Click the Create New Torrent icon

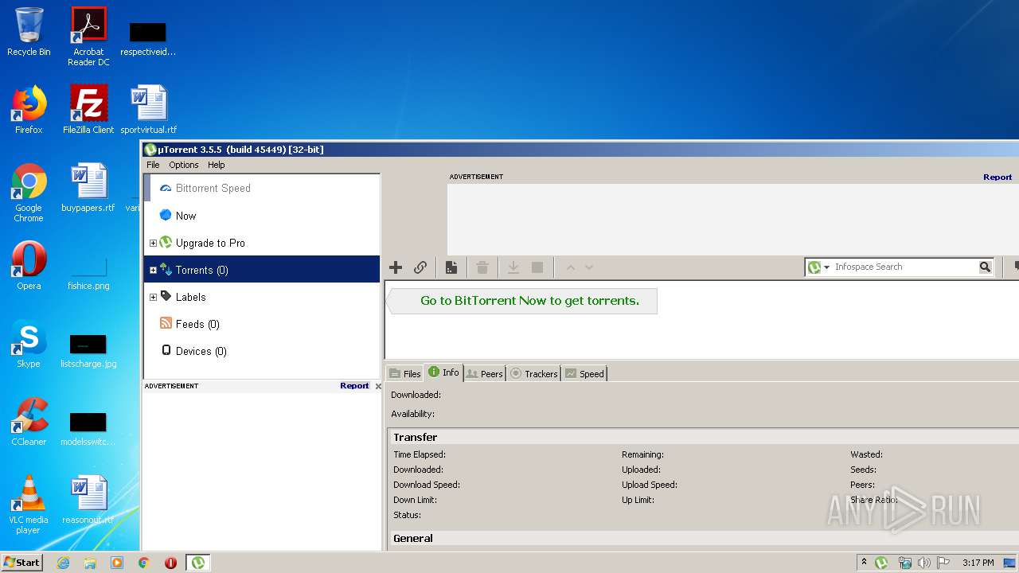coord(451,267)
